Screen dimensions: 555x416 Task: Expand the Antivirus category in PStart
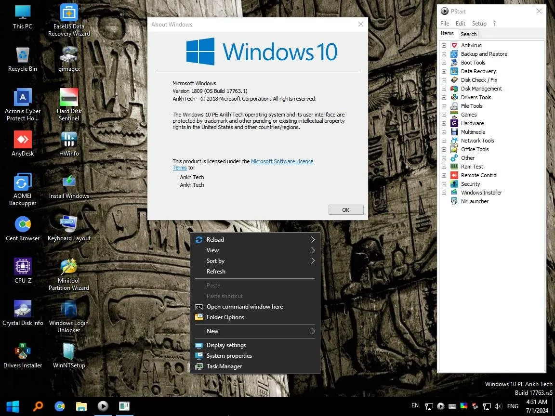pos(444,45)
